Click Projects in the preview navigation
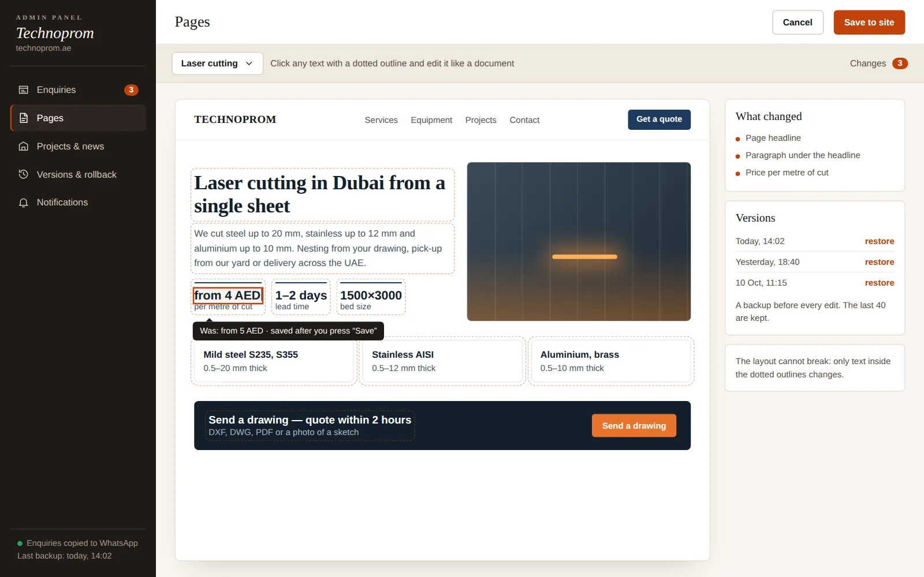The width and height of the screenshot is (924, 577). 480,120
